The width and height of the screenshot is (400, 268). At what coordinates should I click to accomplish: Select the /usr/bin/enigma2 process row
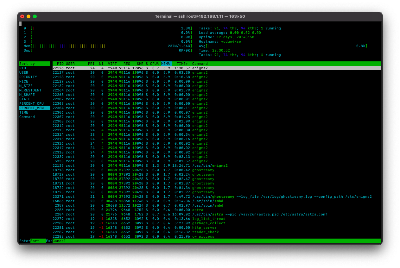click(x=210, y=165)
